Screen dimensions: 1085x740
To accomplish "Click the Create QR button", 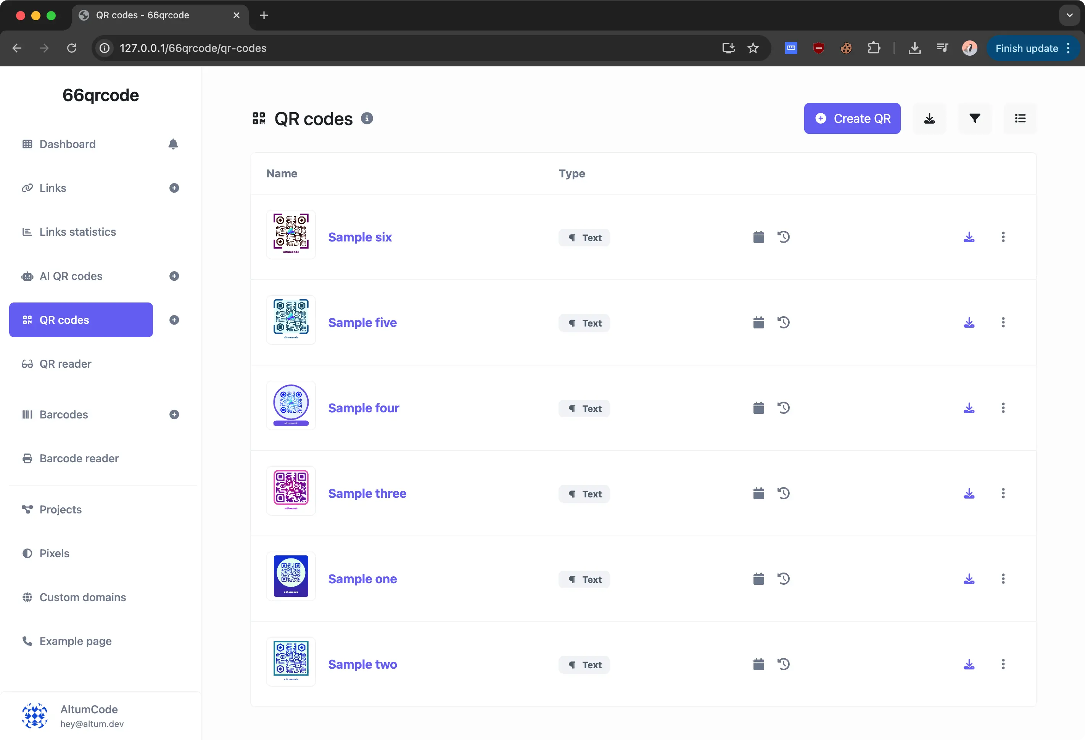I will tap(852, 119).
